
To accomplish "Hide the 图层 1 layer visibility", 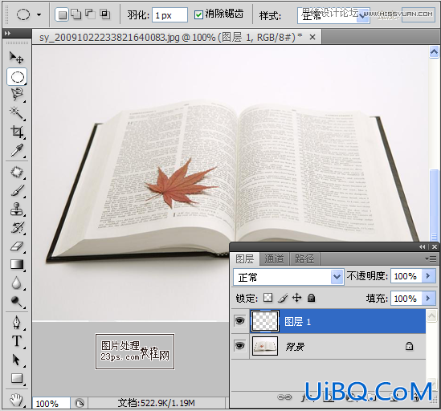I will (x=239, y=320).
